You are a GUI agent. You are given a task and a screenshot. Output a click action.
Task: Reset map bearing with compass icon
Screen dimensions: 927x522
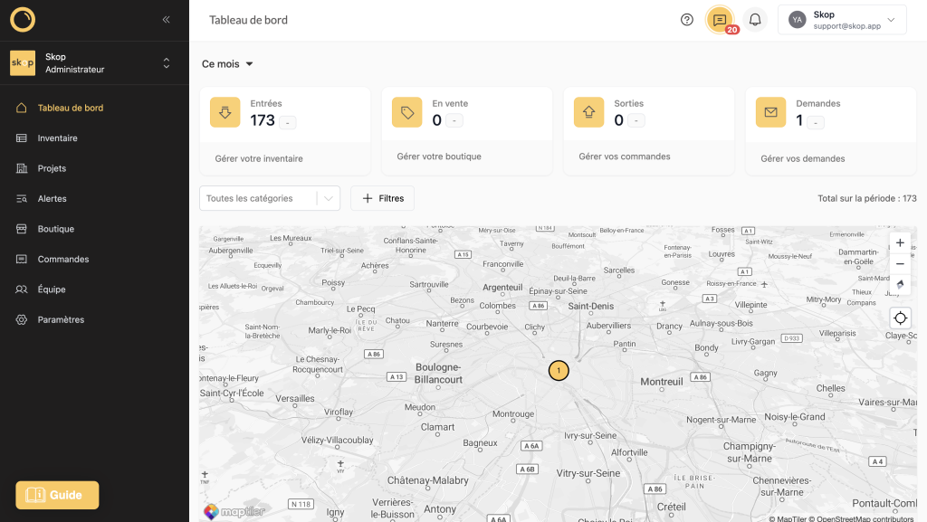tap(900, 285)
